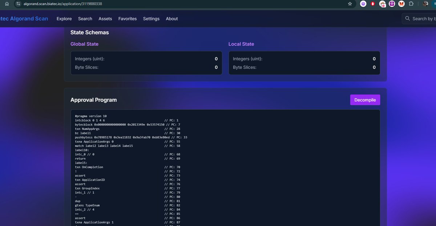Click the browser home icon

(7, 4)
